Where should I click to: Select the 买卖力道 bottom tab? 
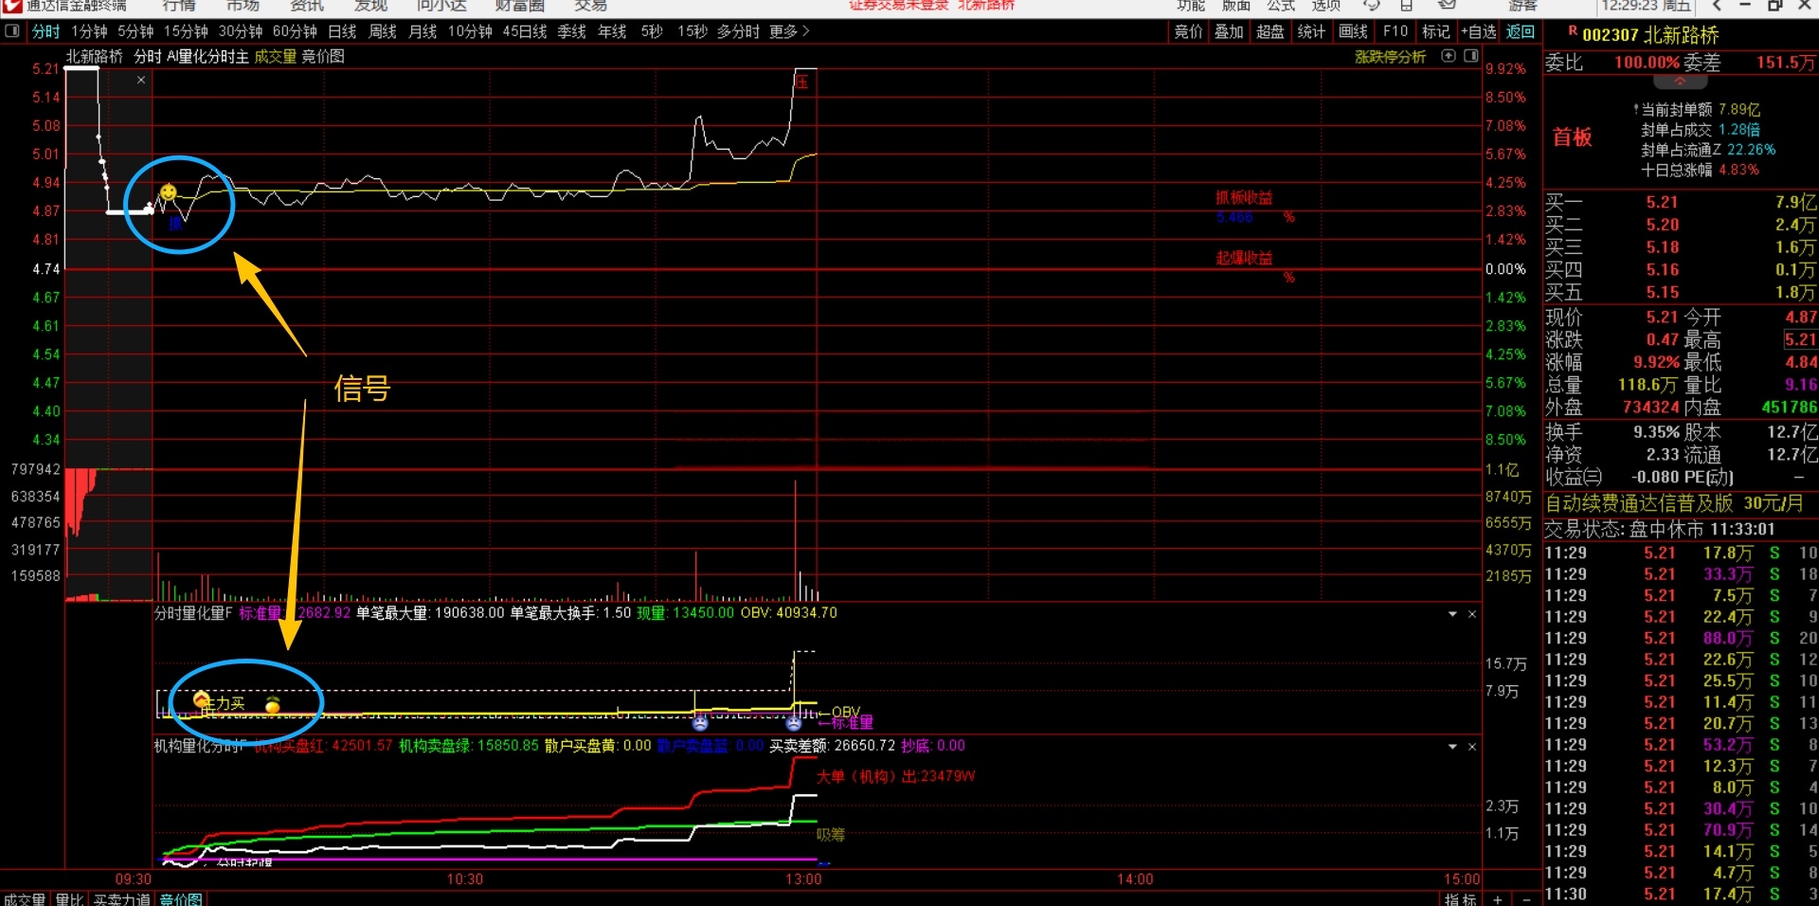point(121,898)
